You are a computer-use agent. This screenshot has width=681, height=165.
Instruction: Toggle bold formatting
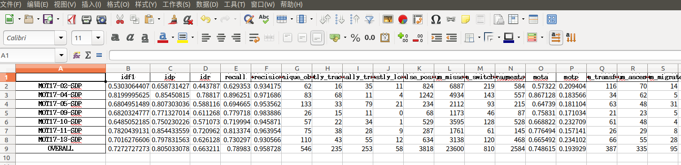[115, 38]
